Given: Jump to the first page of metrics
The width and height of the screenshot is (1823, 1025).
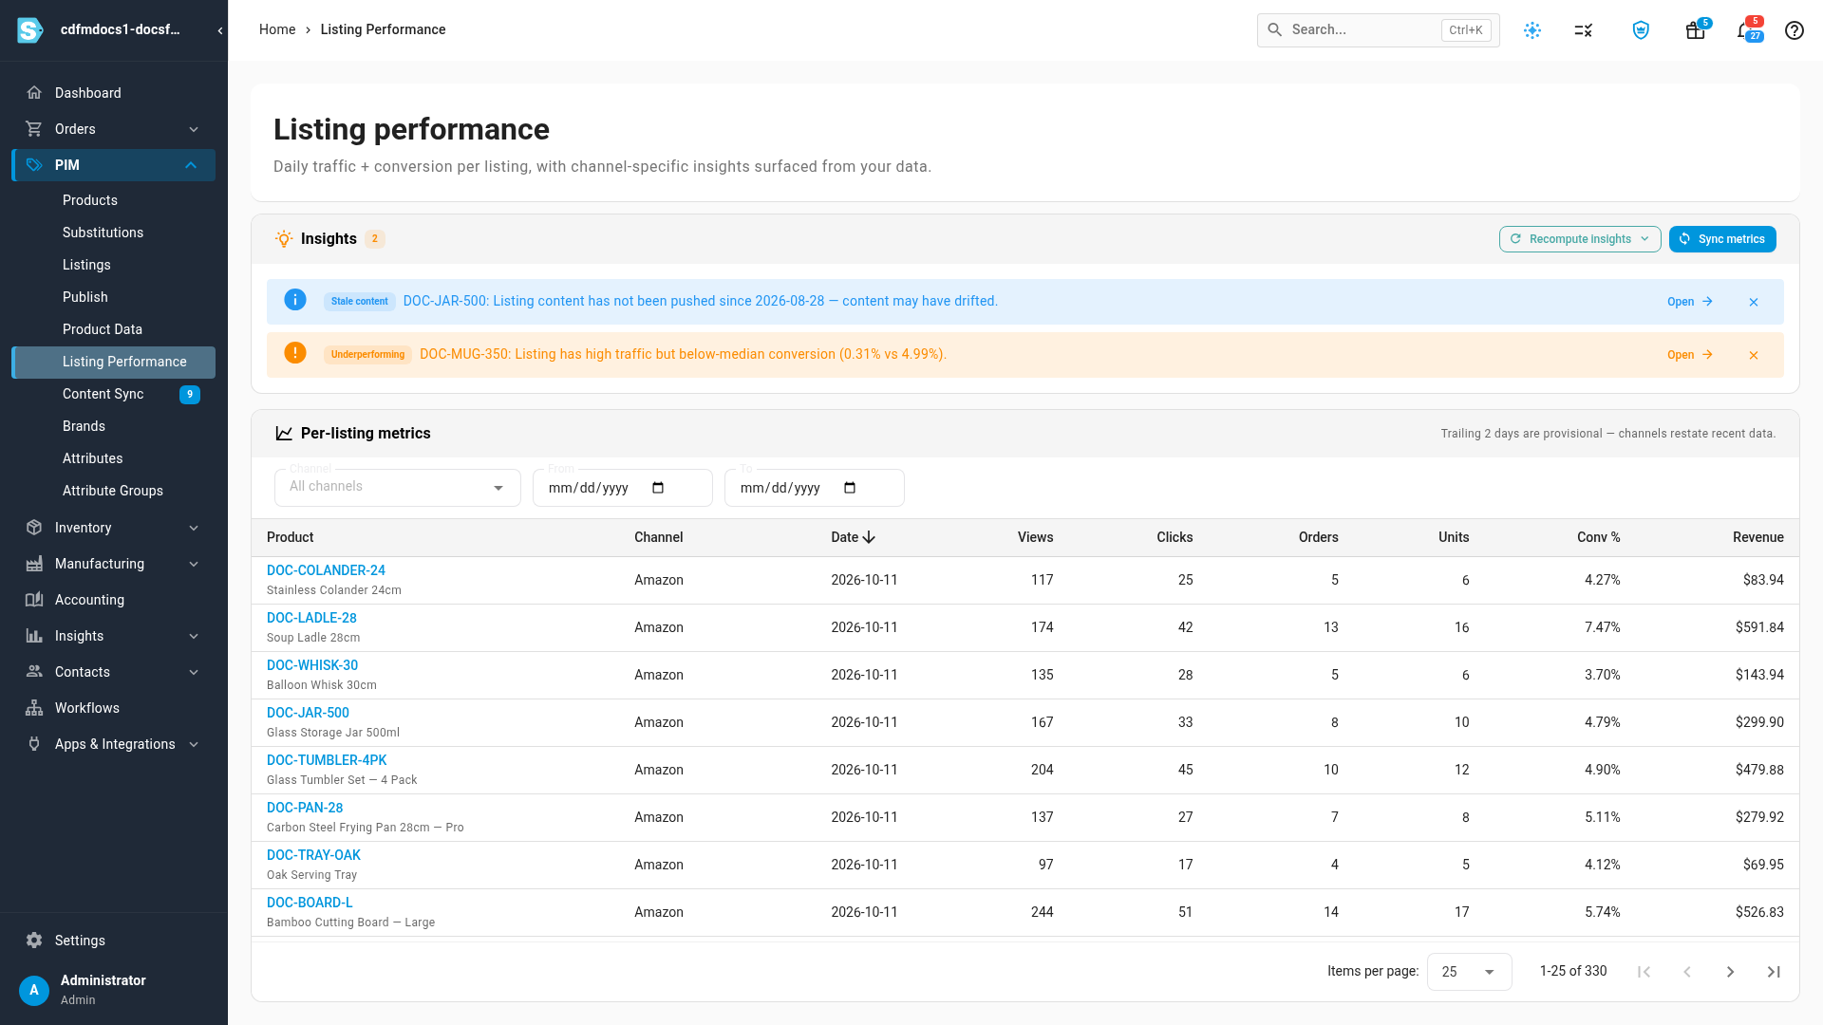Looking at the screenshot, I should coord(1644,972).
